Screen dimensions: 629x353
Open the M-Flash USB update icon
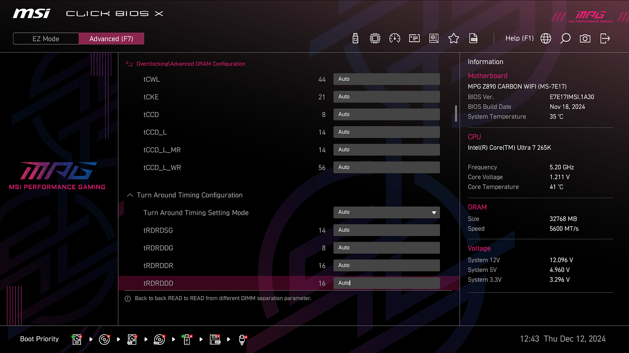(355, 38)
